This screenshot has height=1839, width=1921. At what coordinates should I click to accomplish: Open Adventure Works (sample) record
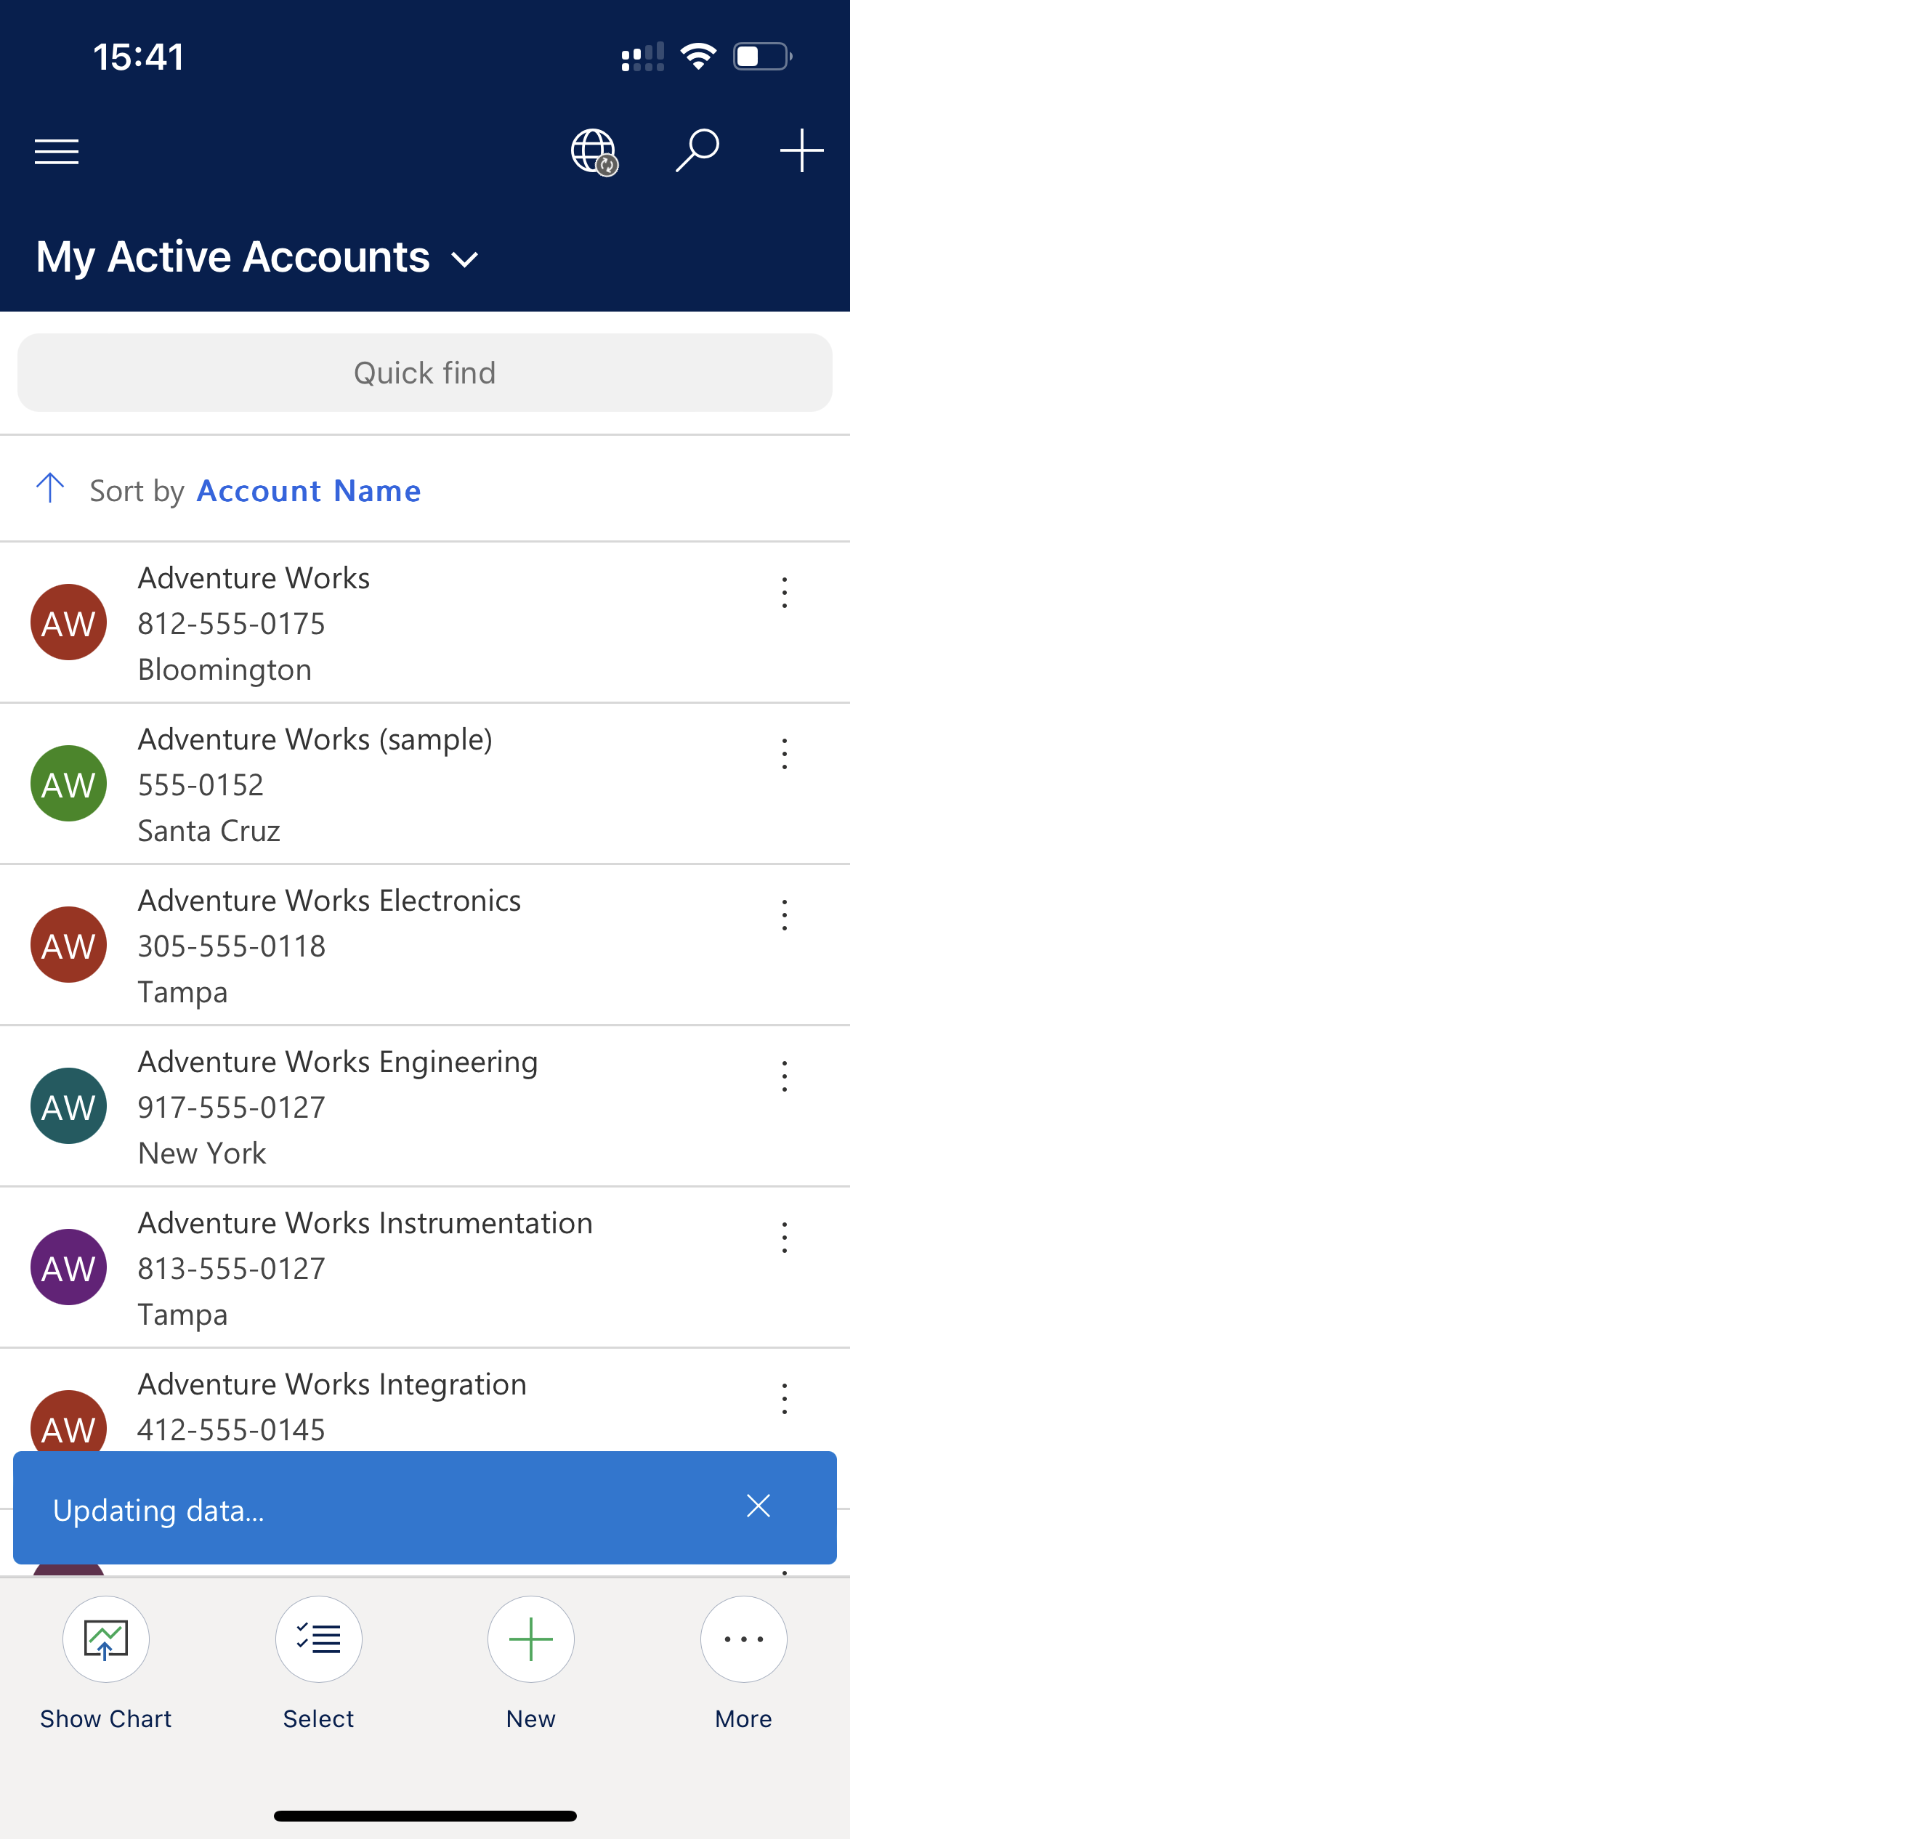tap(424, 785)
